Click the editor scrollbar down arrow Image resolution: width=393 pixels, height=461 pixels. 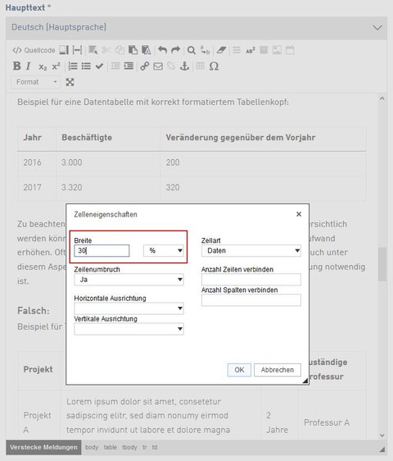pos(382,436)
